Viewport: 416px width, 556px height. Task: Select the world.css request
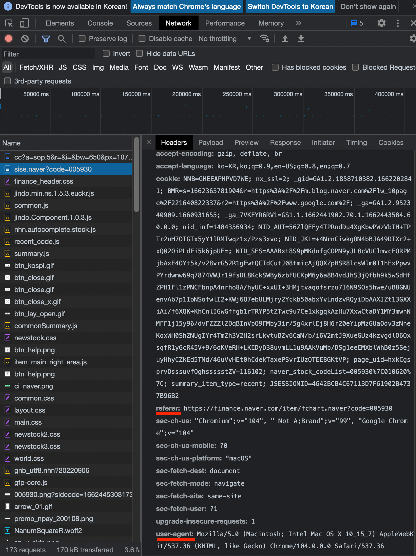[66, 458]
